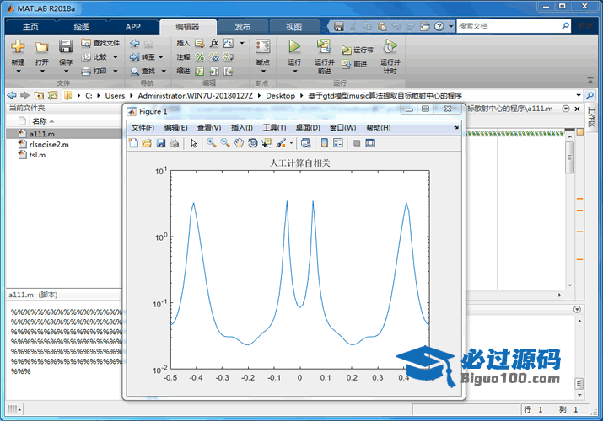Click Print Figure icon in Figure toolbar
Screen dimensions: 603x421
tap(175, 143)
